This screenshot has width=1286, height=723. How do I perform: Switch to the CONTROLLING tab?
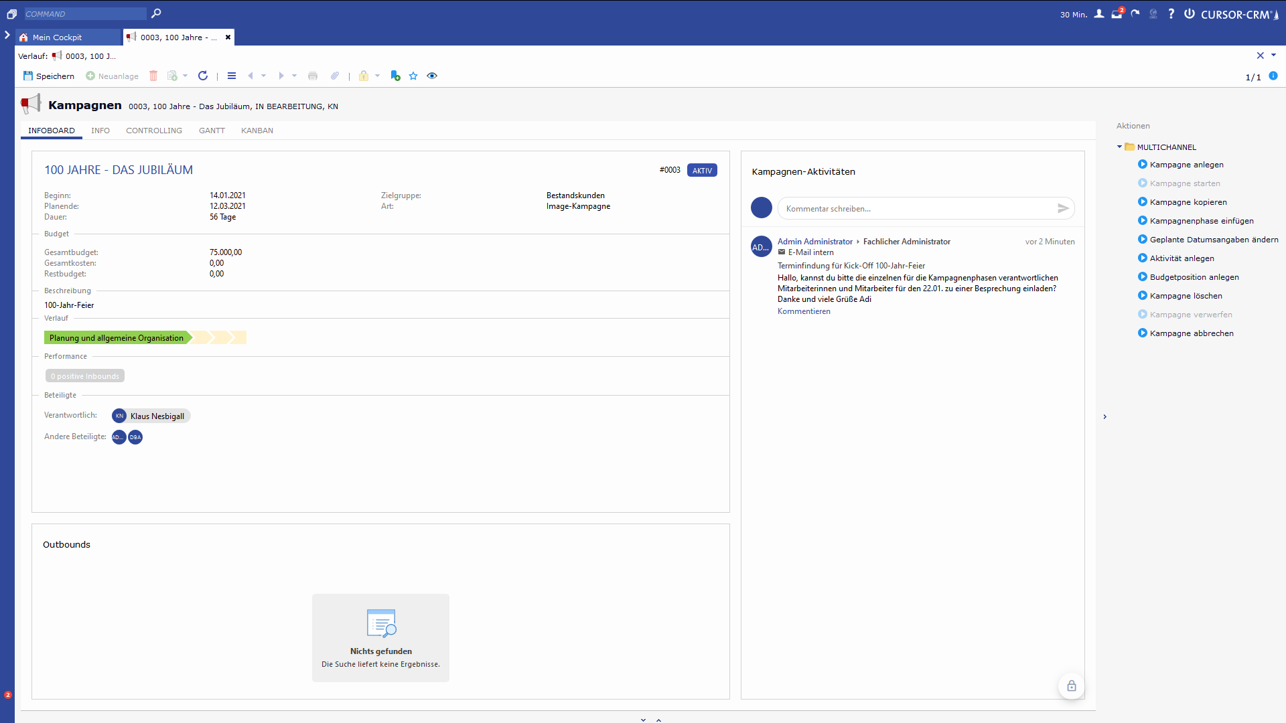click(x=154, y=131)
